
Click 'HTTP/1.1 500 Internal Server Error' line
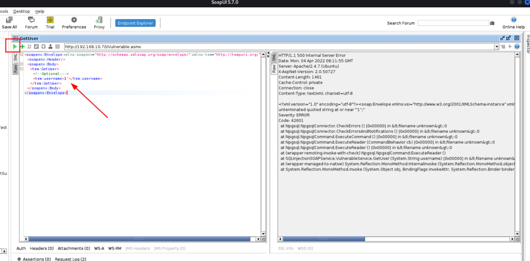[x=312, y=55]
